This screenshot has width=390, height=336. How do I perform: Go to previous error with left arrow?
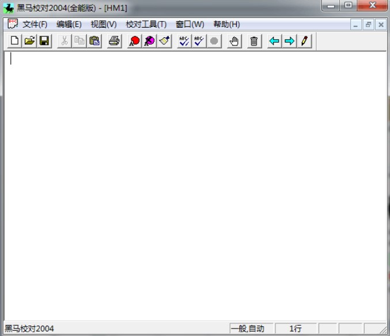pyautogui.click(x=275, y=41)
